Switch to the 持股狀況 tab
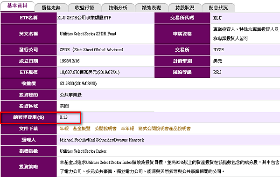 click(185, 7)
